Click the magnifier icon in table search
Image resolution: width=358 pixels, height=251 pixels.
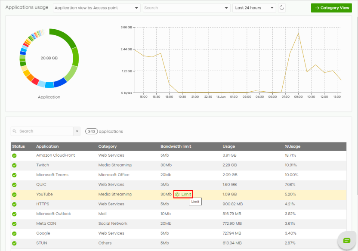(15, 131)
